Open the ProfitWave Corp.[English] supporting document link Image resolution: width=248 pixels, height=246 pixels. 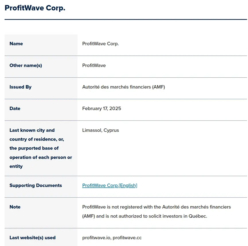[110, 185]
